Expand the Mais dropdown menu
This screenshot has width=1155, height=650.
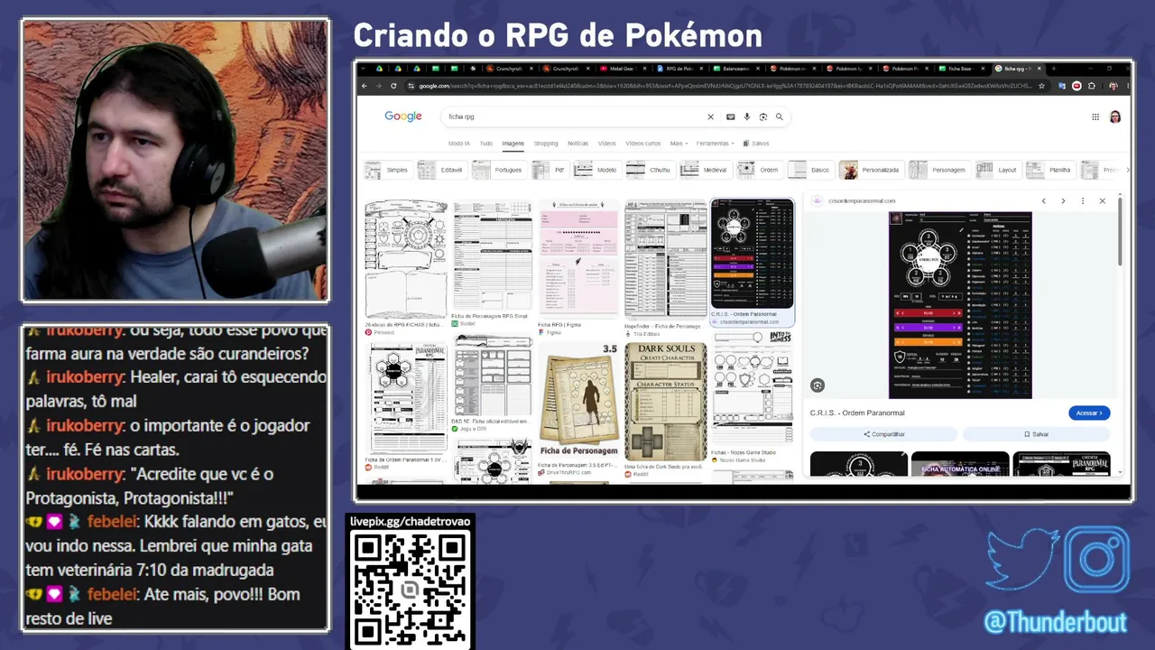(x=678, y=144)
